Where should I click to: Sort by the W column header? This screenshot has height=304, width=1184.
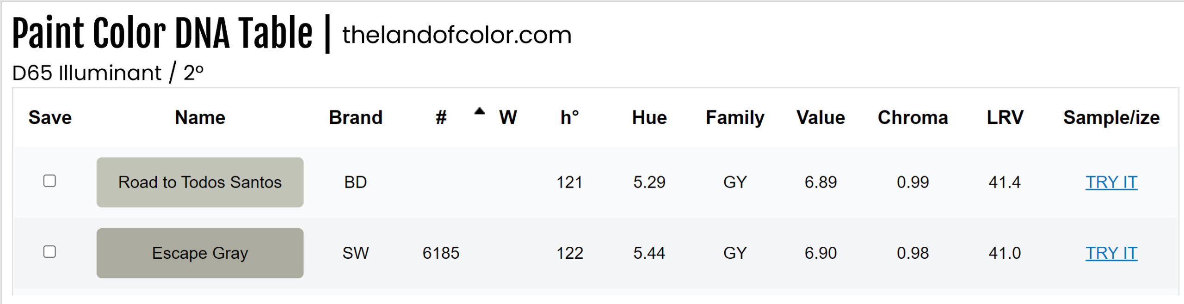point(508,118)
